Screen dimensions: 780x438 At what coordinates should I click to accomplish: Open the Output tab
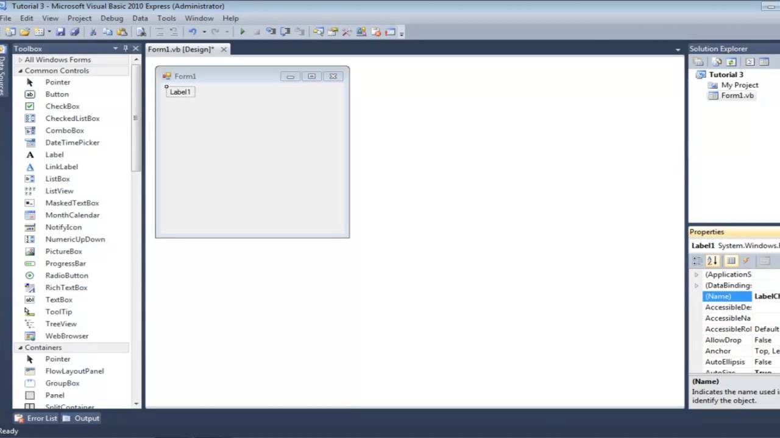click(x=81, y=419)
